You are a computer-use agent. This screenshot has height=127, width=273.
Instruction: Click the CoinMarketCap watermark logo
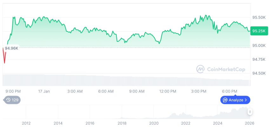[x=200, y=69]
